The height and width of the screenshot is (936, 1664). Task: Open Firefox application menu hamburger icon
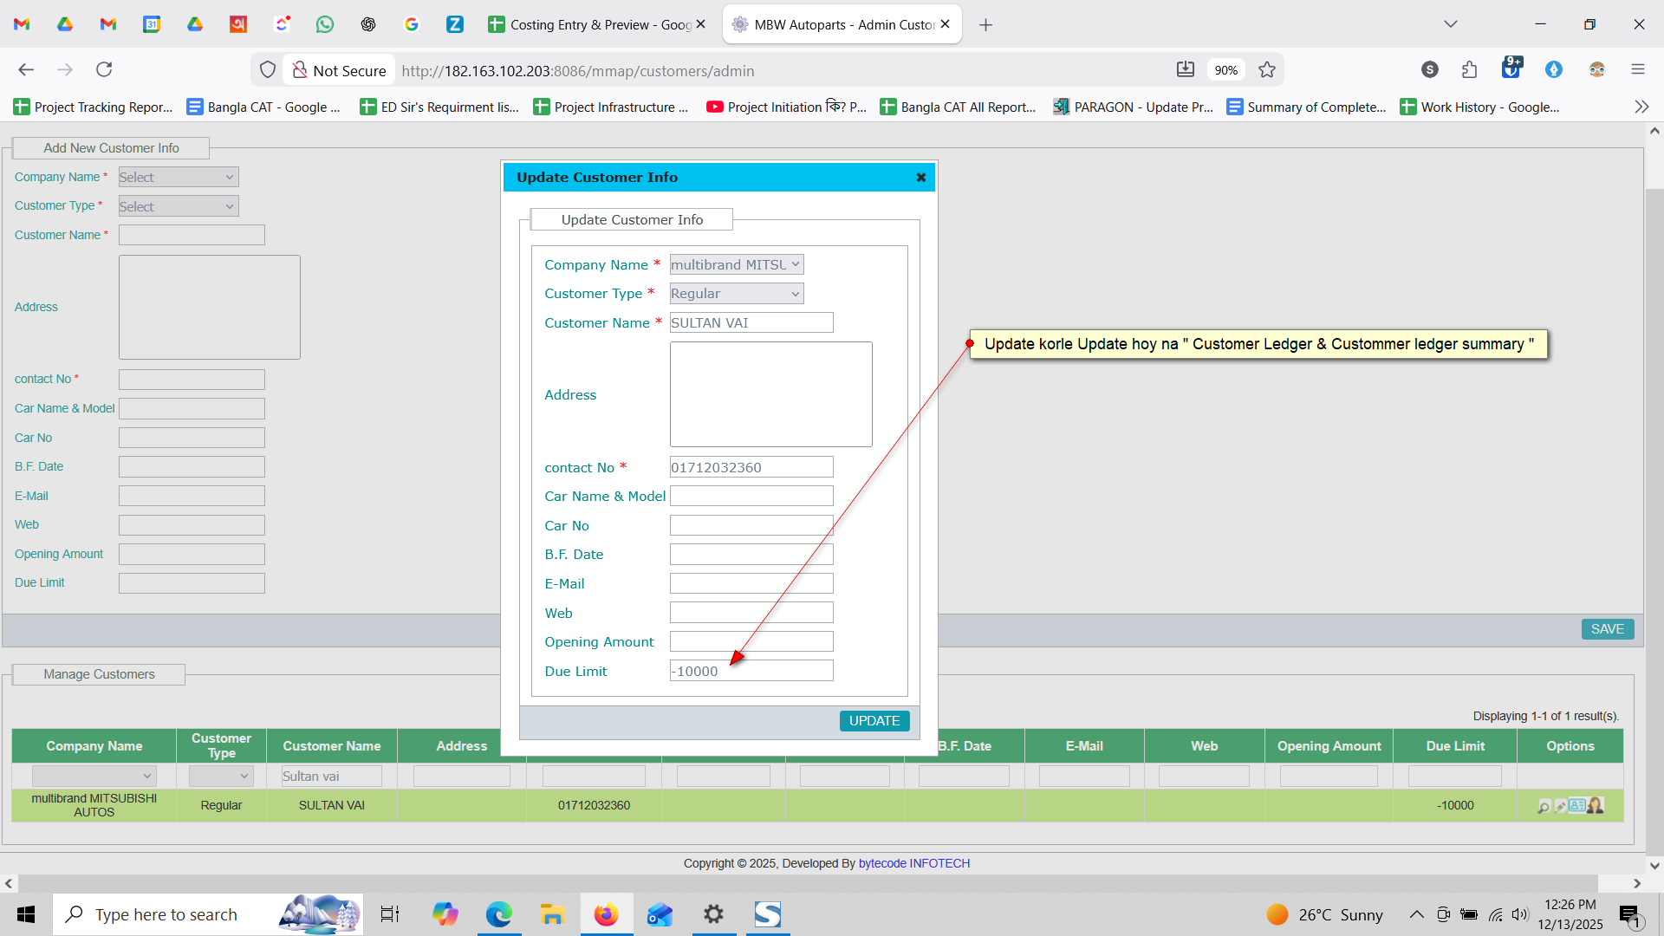coord(1637,70)
